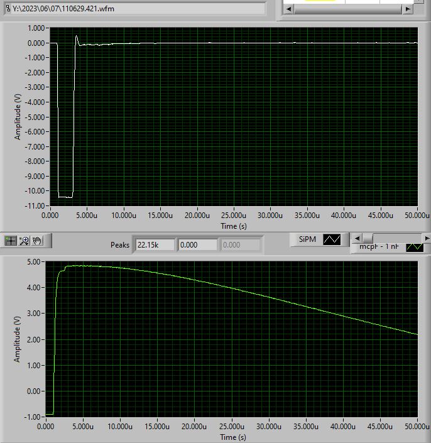
Task: Click the -10.00 amplitude axis value
Action: pos(35,190)
